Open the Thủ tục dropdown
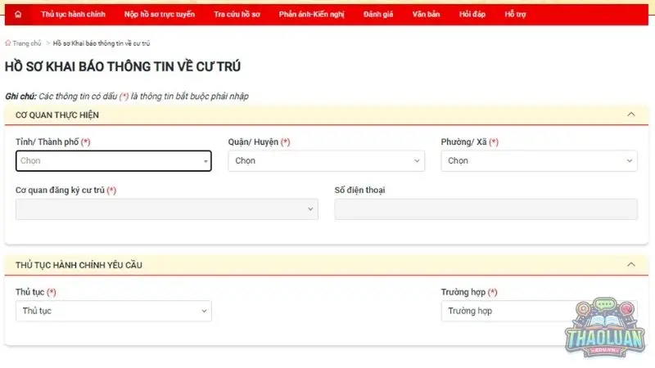This screenshot has height=368, width=655. coord(114,311)
